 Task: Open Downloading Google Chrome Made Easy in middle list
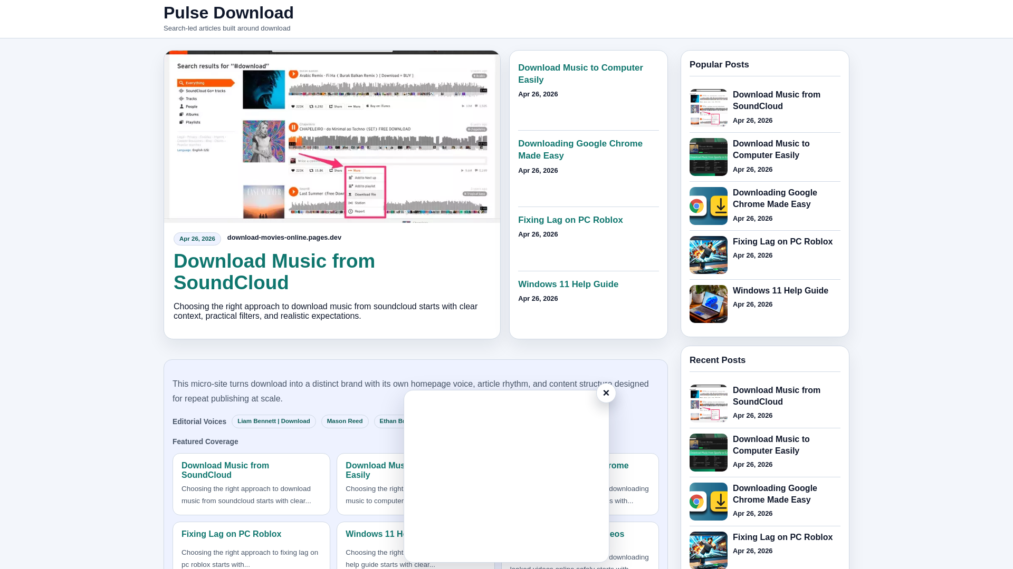[580, 150]
